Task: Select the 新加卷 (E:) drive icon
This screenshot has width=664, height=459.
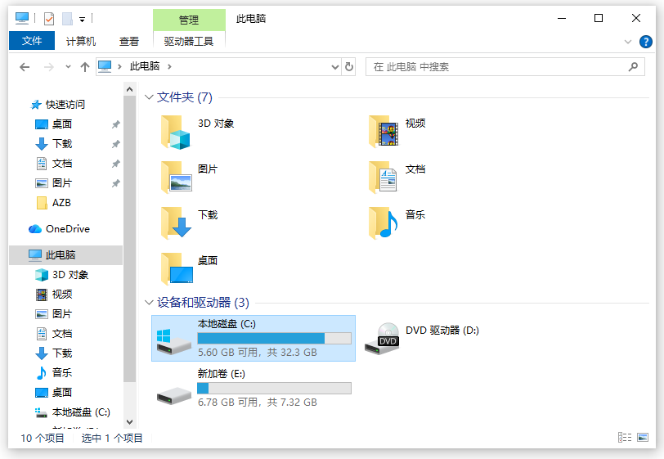Action: coord(173,395)
